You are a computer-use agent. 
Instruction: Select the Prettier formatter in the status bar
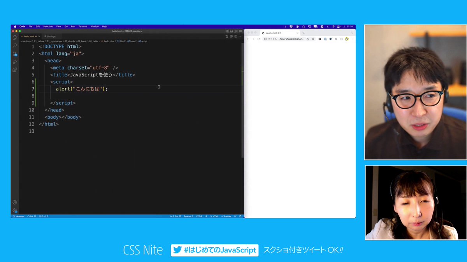coord(226,216)
